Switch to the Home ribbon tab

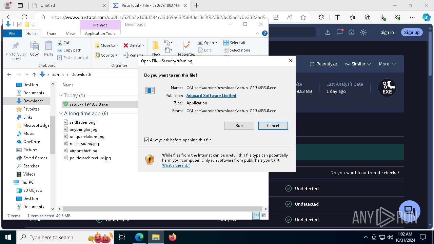click(32, 34)
